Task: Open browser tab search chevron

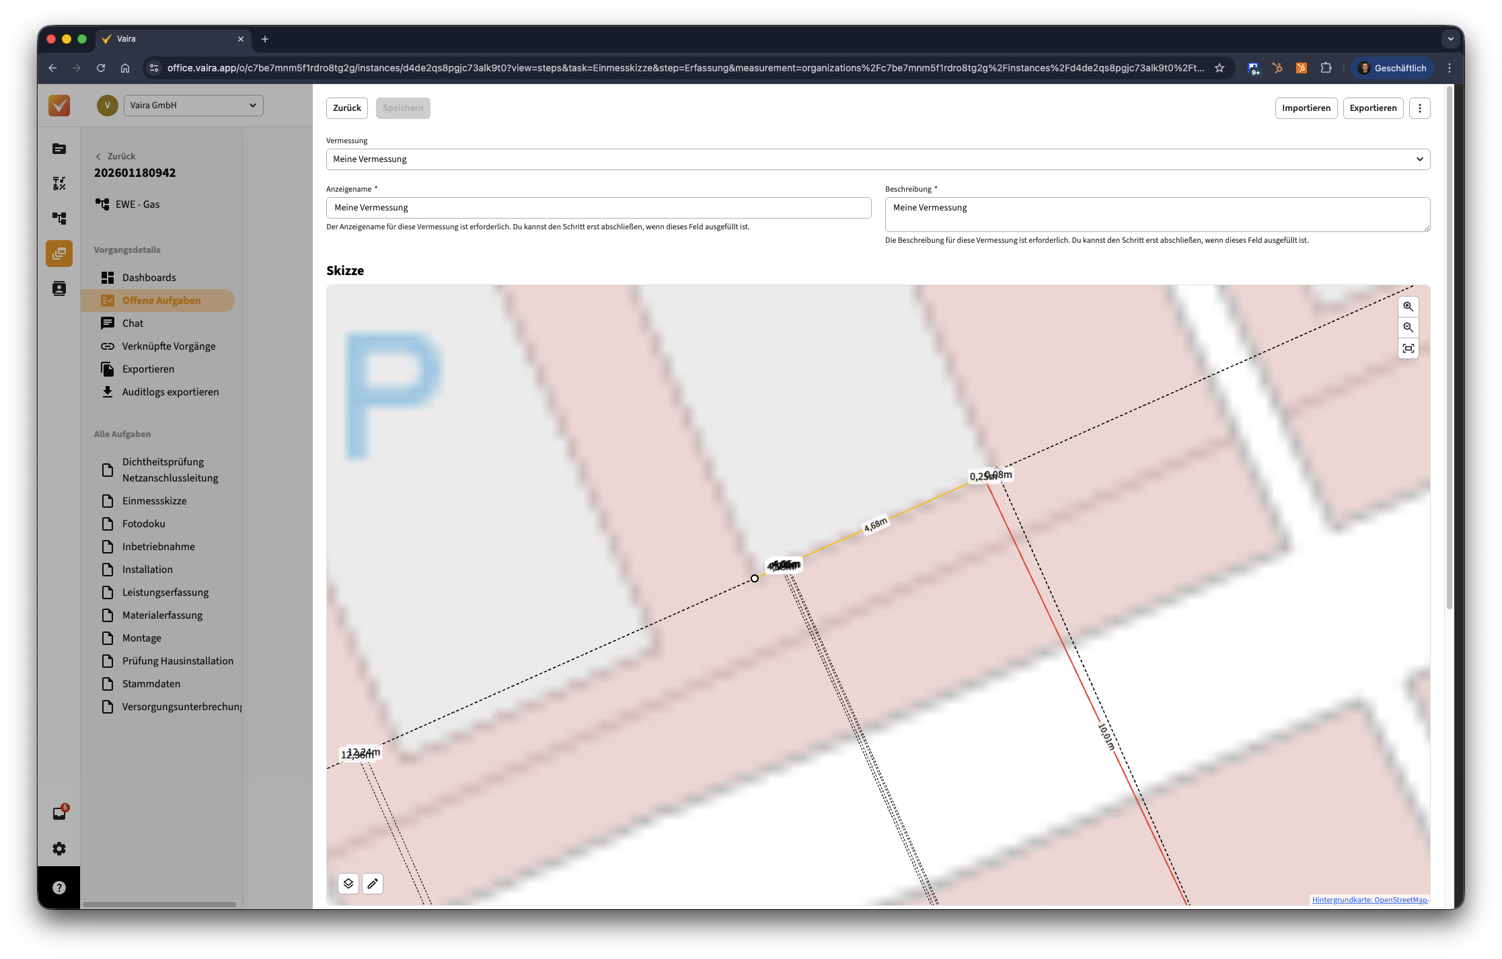Action: tap(1450, 39)
